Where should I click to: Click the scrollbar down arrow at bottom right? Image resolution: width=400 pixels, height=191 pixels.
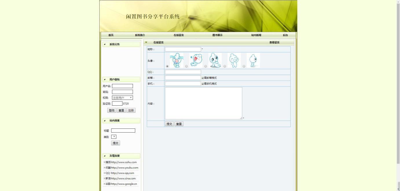[398, 189]
